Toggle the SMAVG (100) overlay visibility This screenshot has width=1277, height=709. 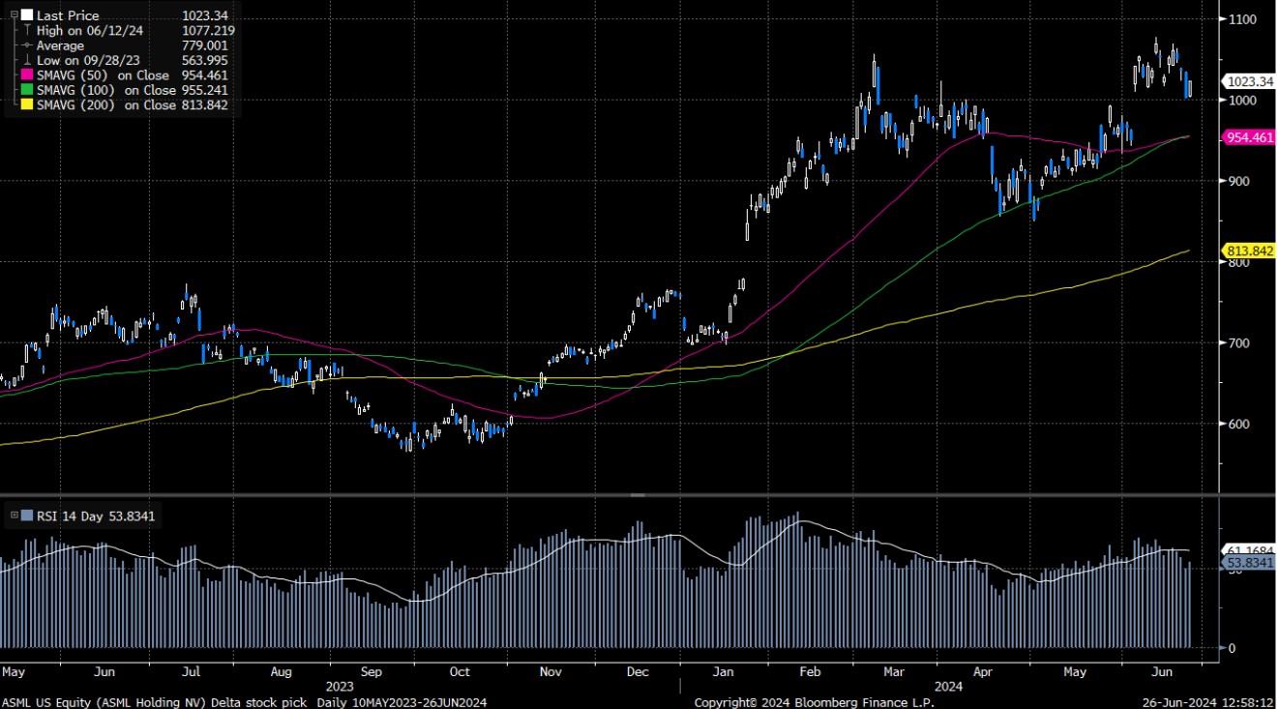27,89
